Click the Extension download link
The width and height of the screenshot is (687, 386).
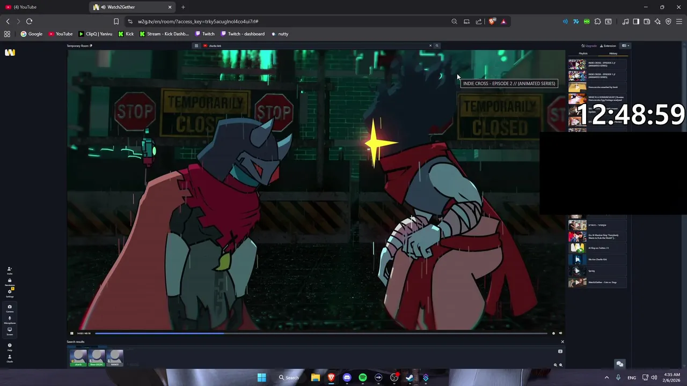coord(608,46)
